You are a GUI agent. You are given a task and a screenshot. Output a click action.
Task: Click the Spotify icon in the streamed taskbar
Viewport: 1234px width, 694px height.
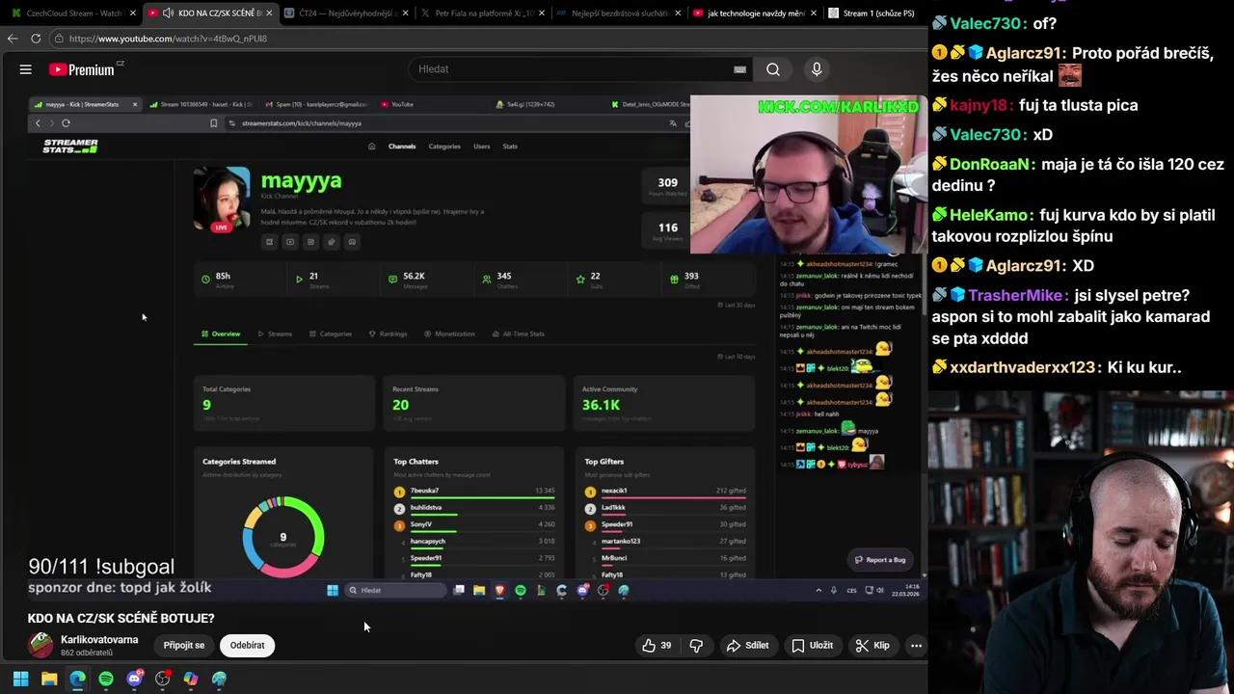click(521, 590)
